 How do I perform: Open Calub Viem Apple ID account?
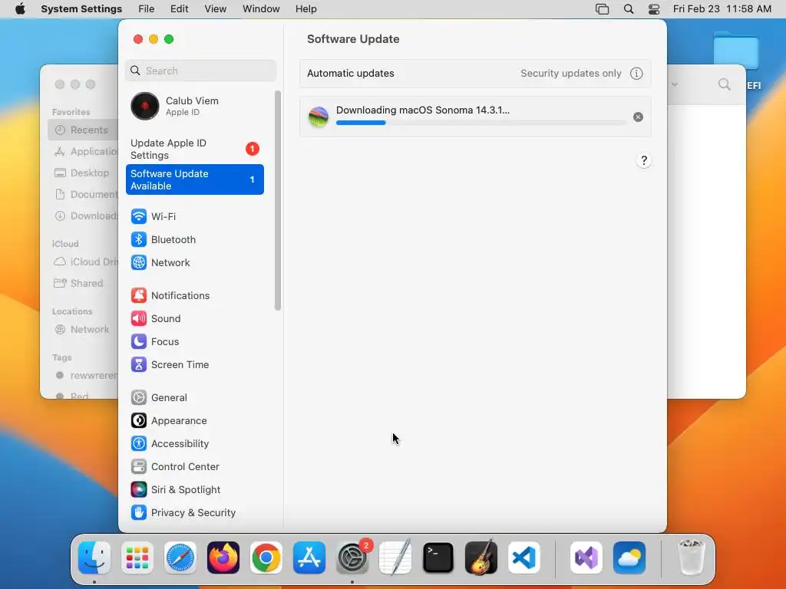[194, 106]
